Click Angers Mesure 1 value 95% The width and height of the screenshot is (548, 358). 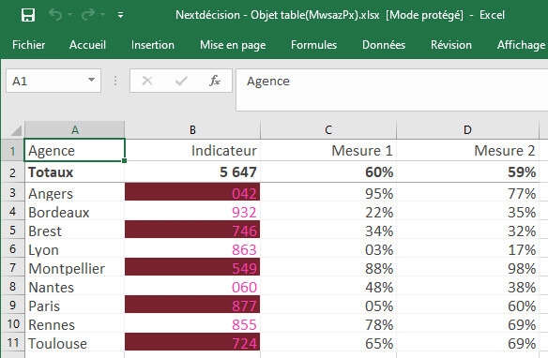pos(328,193)
